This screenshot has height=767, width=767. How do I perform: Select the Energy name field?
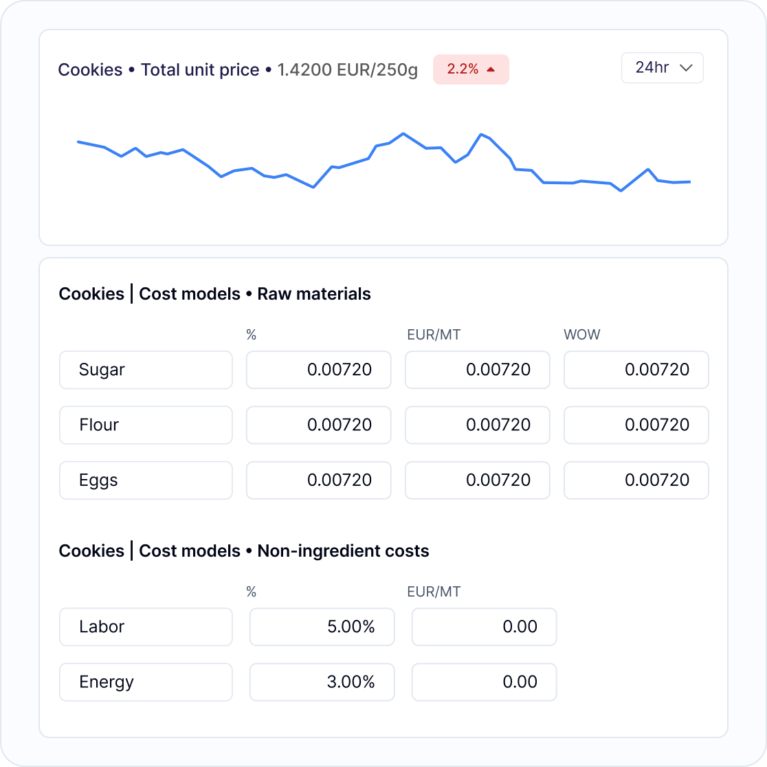pos(146,682)
